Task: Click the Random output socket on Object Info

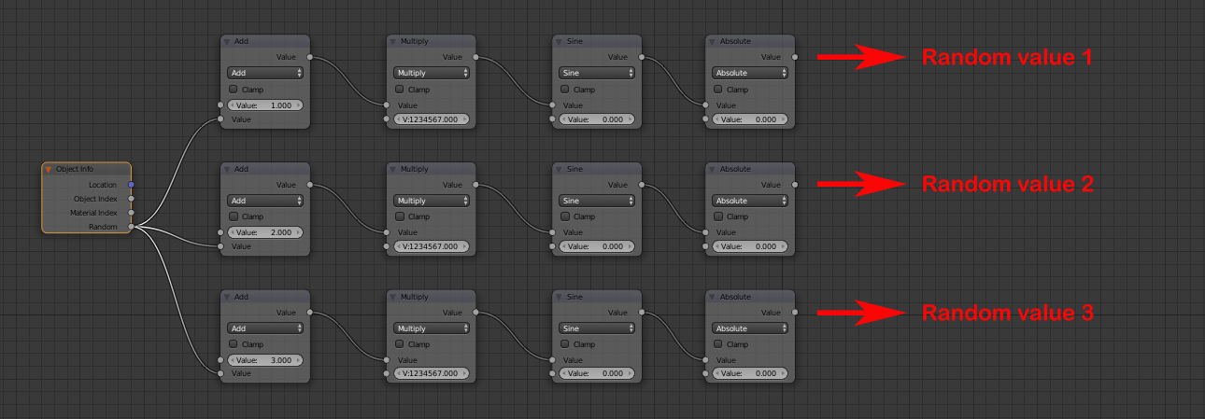Action: (131, 227)
